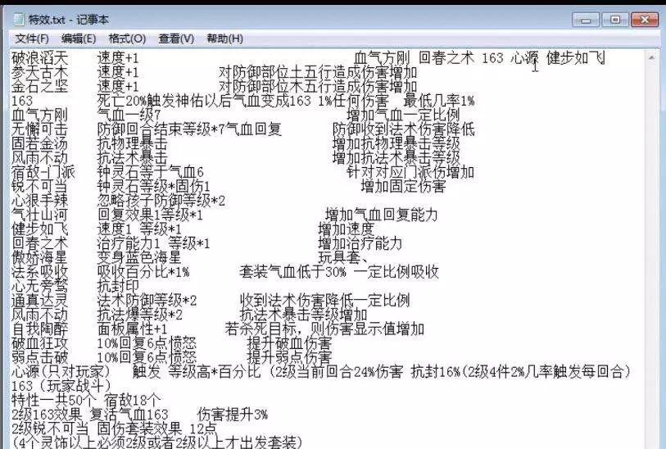Image resolution: width=666 pixels, height=449 pixels.
Task: Close the 特效.txt Notepad window
Action: point(645,20)
